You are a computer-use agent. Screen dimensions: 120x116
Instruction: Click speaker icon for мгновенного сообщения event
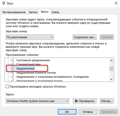tap(13, 77)
